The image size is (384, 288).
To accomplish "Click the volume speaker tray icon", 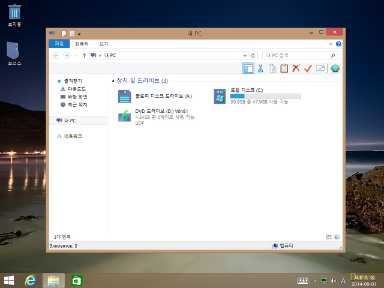I will (333, 281).
